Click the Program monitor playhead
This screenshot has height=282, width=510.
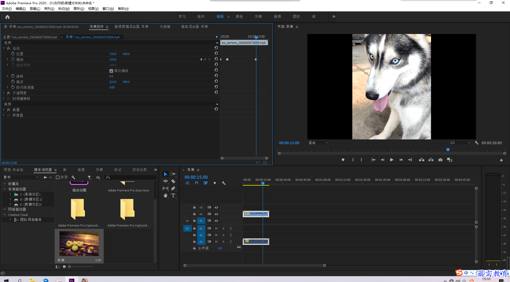pos(448,150)
